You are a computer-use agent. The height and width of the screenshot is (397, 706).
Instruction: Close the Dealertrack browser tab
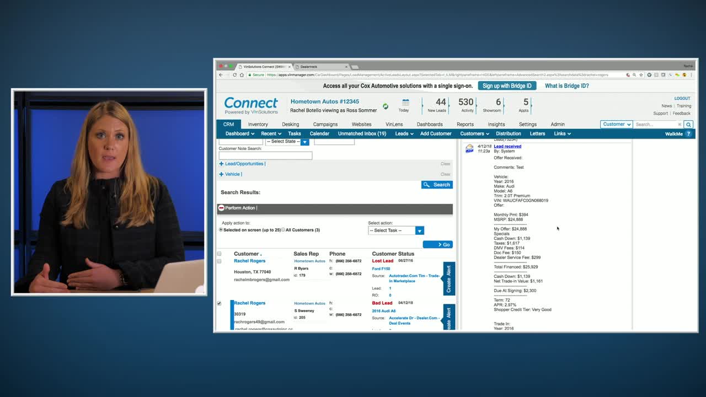(x=346, y=67)
